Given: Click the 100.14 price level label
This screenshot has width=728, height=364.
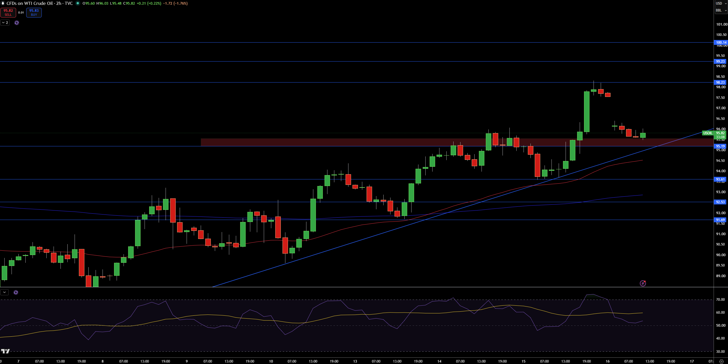Looking at the screenshot, I should click(x=721, y=43).
